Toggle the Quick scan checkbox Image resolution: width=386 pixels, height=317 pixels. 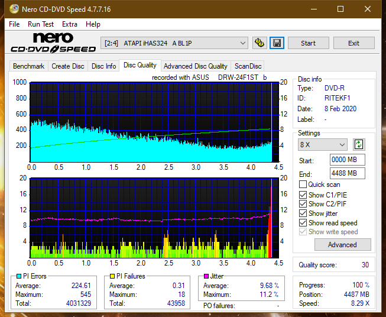(x=303, y=185)
